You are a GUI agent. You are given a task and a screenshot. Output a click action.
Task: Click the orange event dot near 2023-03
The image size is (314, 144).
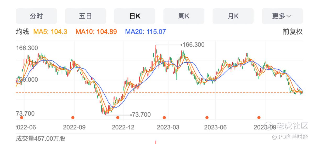(164, 118)
